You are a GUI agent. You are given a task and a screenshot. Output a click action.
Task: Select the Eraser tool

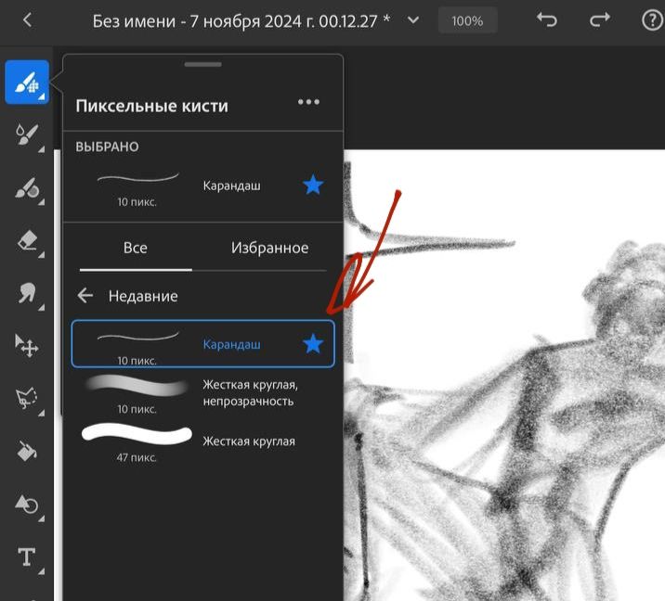coord(27,241)
